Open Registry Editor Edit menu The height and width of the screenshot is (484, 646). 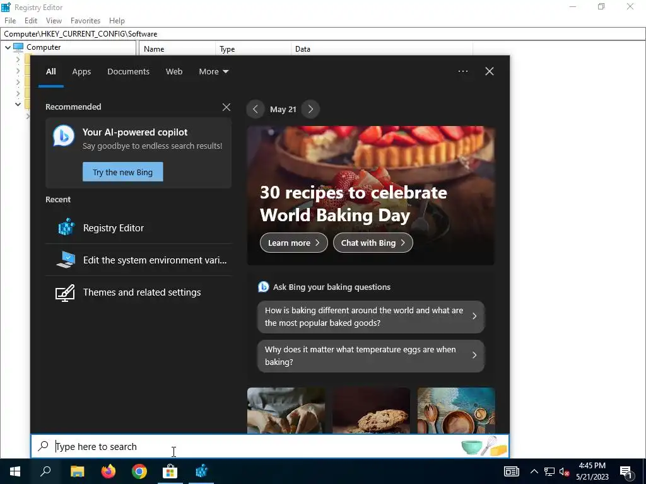(x=31, y=21)
